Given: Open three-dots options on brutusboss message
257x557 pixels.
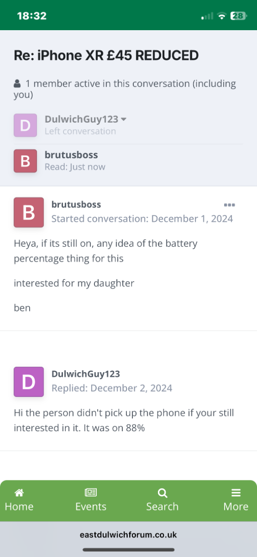Looking at the screenshot, I should click(x=229, y=205).
